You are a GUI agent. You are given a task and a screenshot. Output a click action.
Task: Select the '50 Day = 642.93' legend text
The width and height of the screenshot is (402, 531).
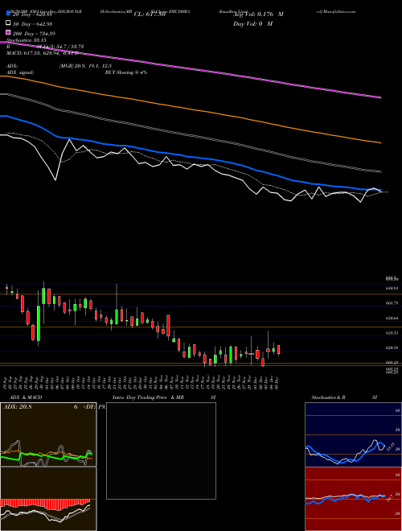click(32, 23)
